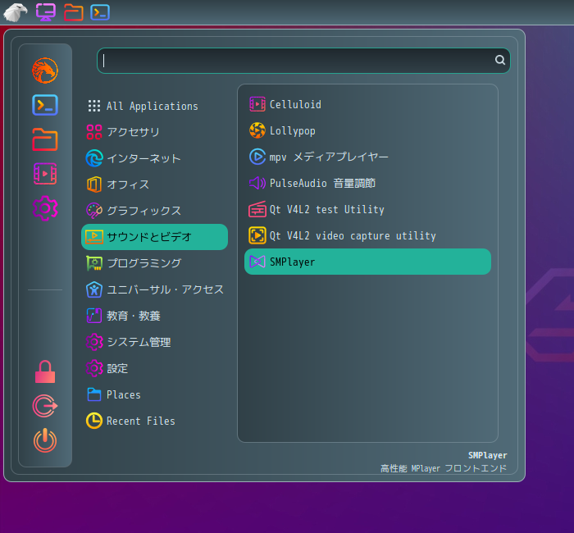This screenshot has width=574, height=533.
Task: Open settings gear in menu sidebar
Action: tap(45, 208)
